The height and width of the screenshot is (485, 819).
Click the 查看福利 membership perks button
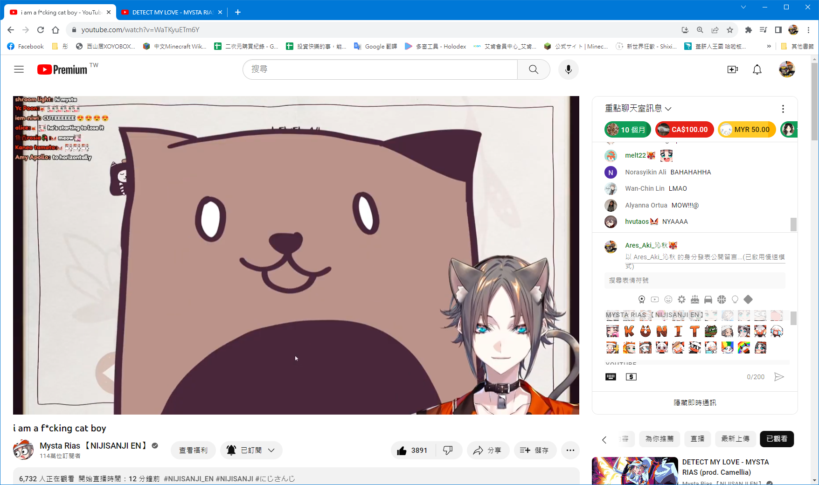194,450
